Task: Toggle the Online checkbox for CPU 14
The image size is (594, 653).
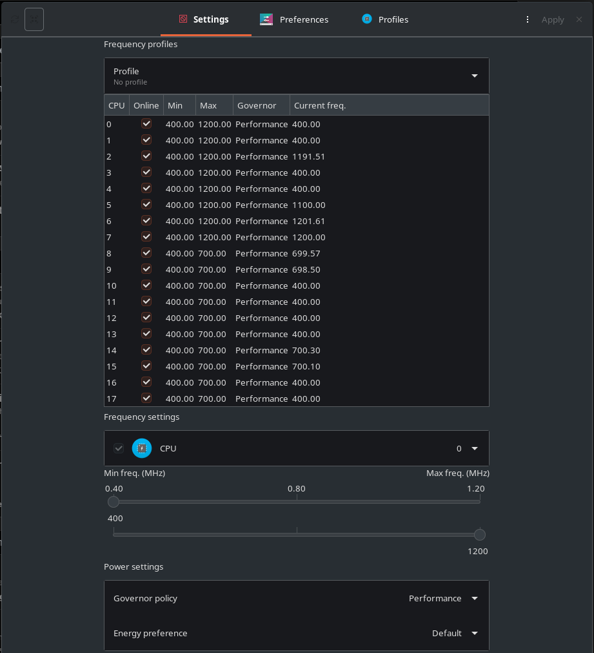Action: [x=146, y=350]
